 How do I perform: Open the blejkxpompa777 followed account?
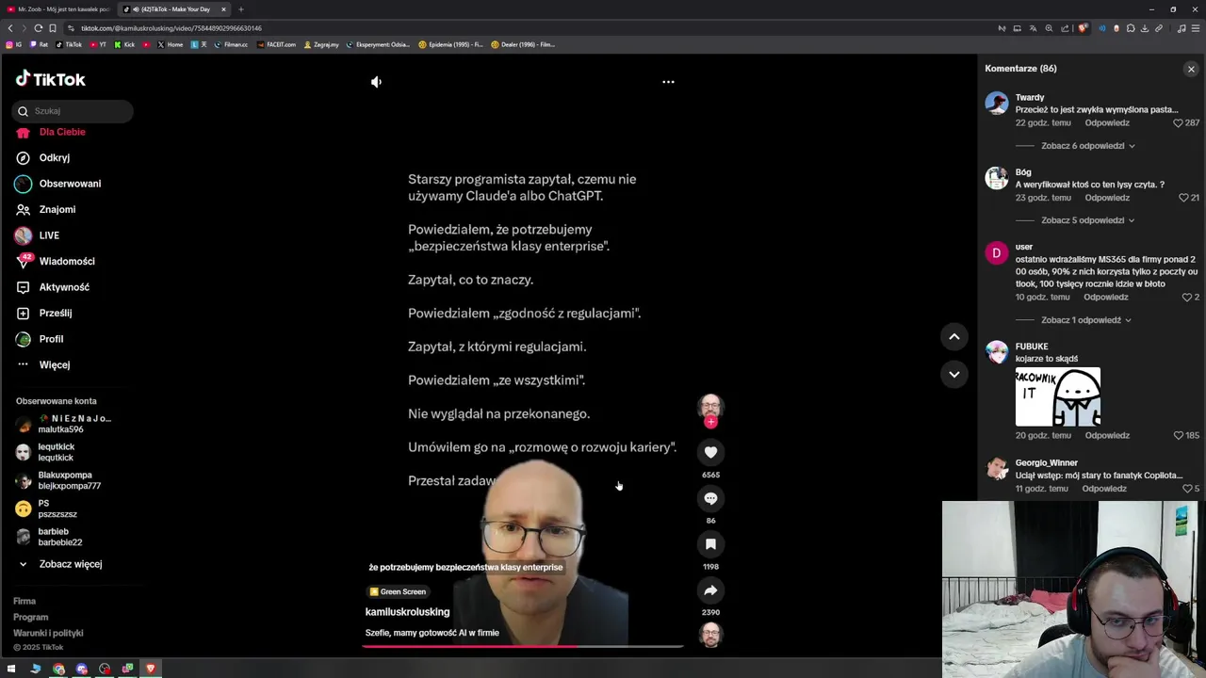58,480
